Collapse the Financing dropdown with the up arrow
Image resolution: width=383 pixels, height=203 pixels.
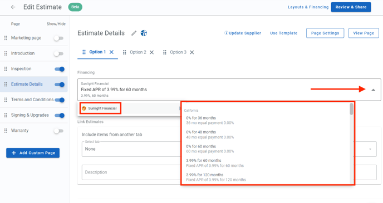373,90
